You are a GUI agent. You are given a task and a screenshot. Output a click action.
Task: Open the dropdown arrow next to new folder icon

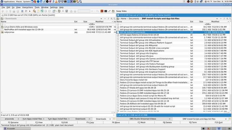57,11
